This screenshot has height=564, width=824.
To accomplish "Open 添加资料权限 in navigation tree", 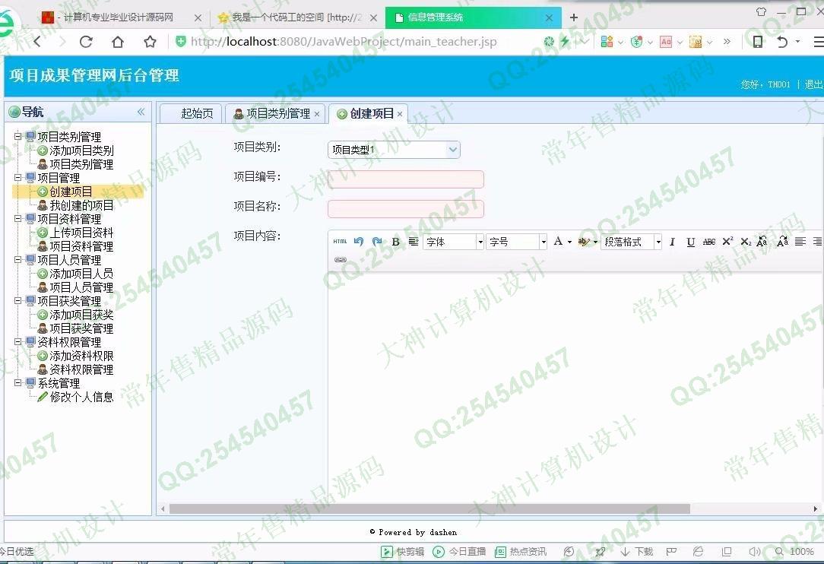I will (81, 356).
